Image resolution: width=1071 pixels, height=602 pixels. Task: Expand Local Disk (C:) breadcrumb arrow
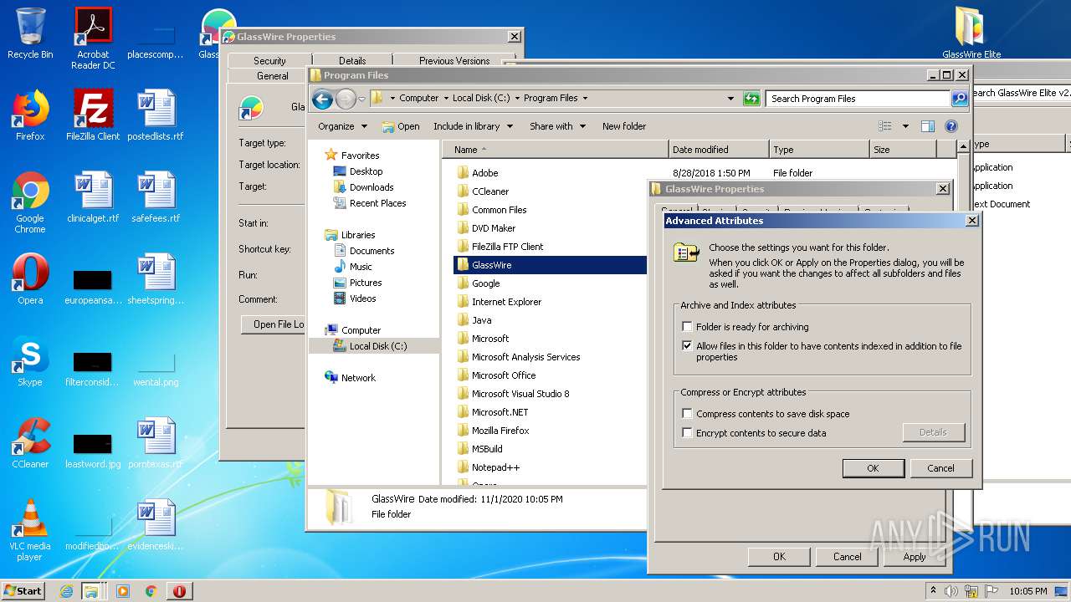tap(518, 99)
